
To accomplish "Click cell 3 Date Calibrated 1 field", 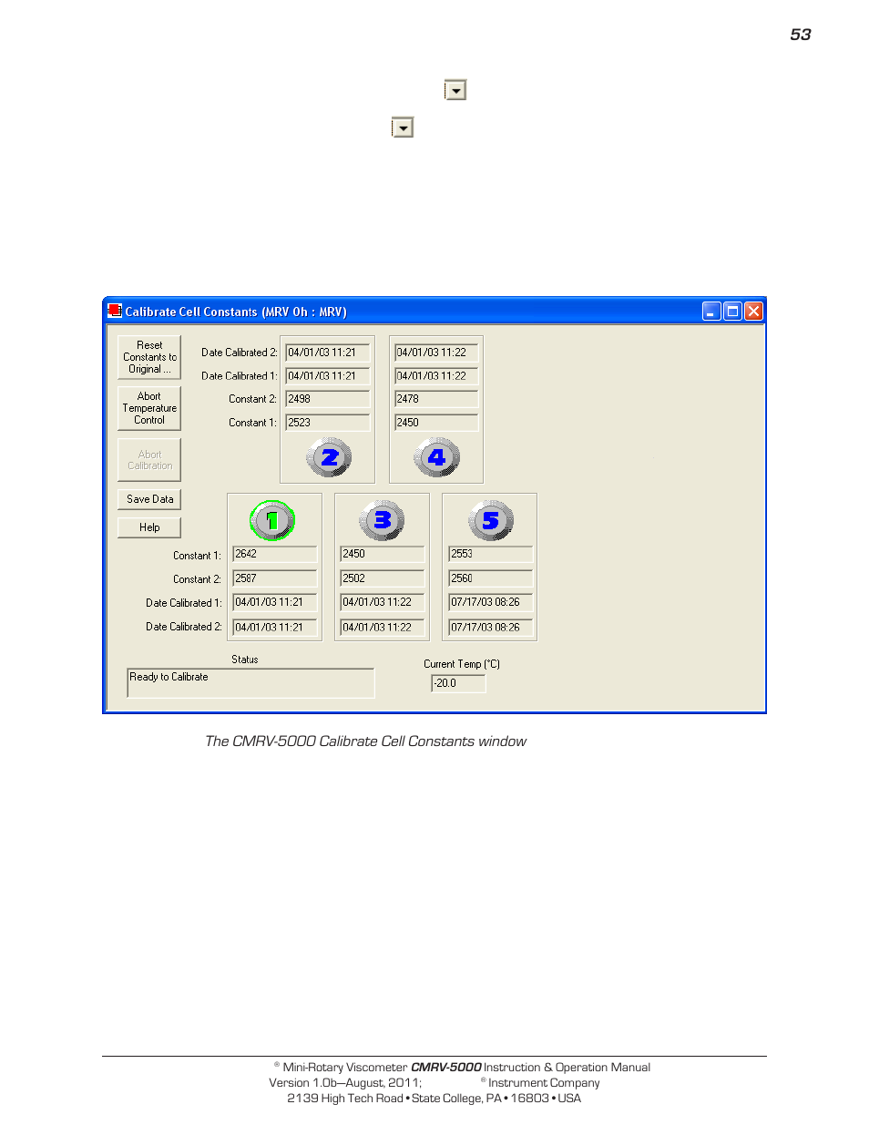I will (x=383, y=602).
